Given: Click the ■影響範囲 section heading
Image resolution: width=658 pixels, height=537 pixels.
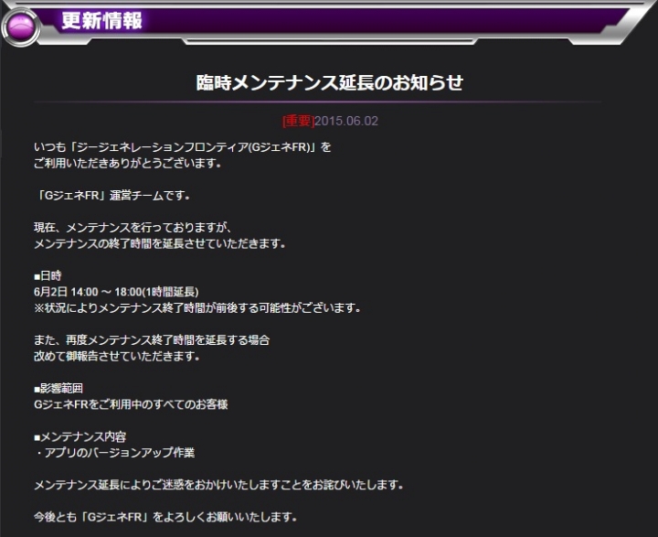Looking at the screenshot, I should pos(58,388).
